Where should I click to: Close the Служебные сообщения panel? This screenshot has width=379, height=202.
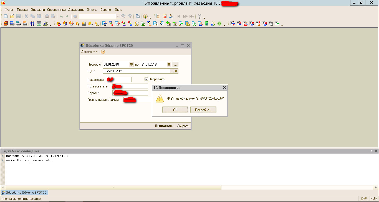click(376, 151)
